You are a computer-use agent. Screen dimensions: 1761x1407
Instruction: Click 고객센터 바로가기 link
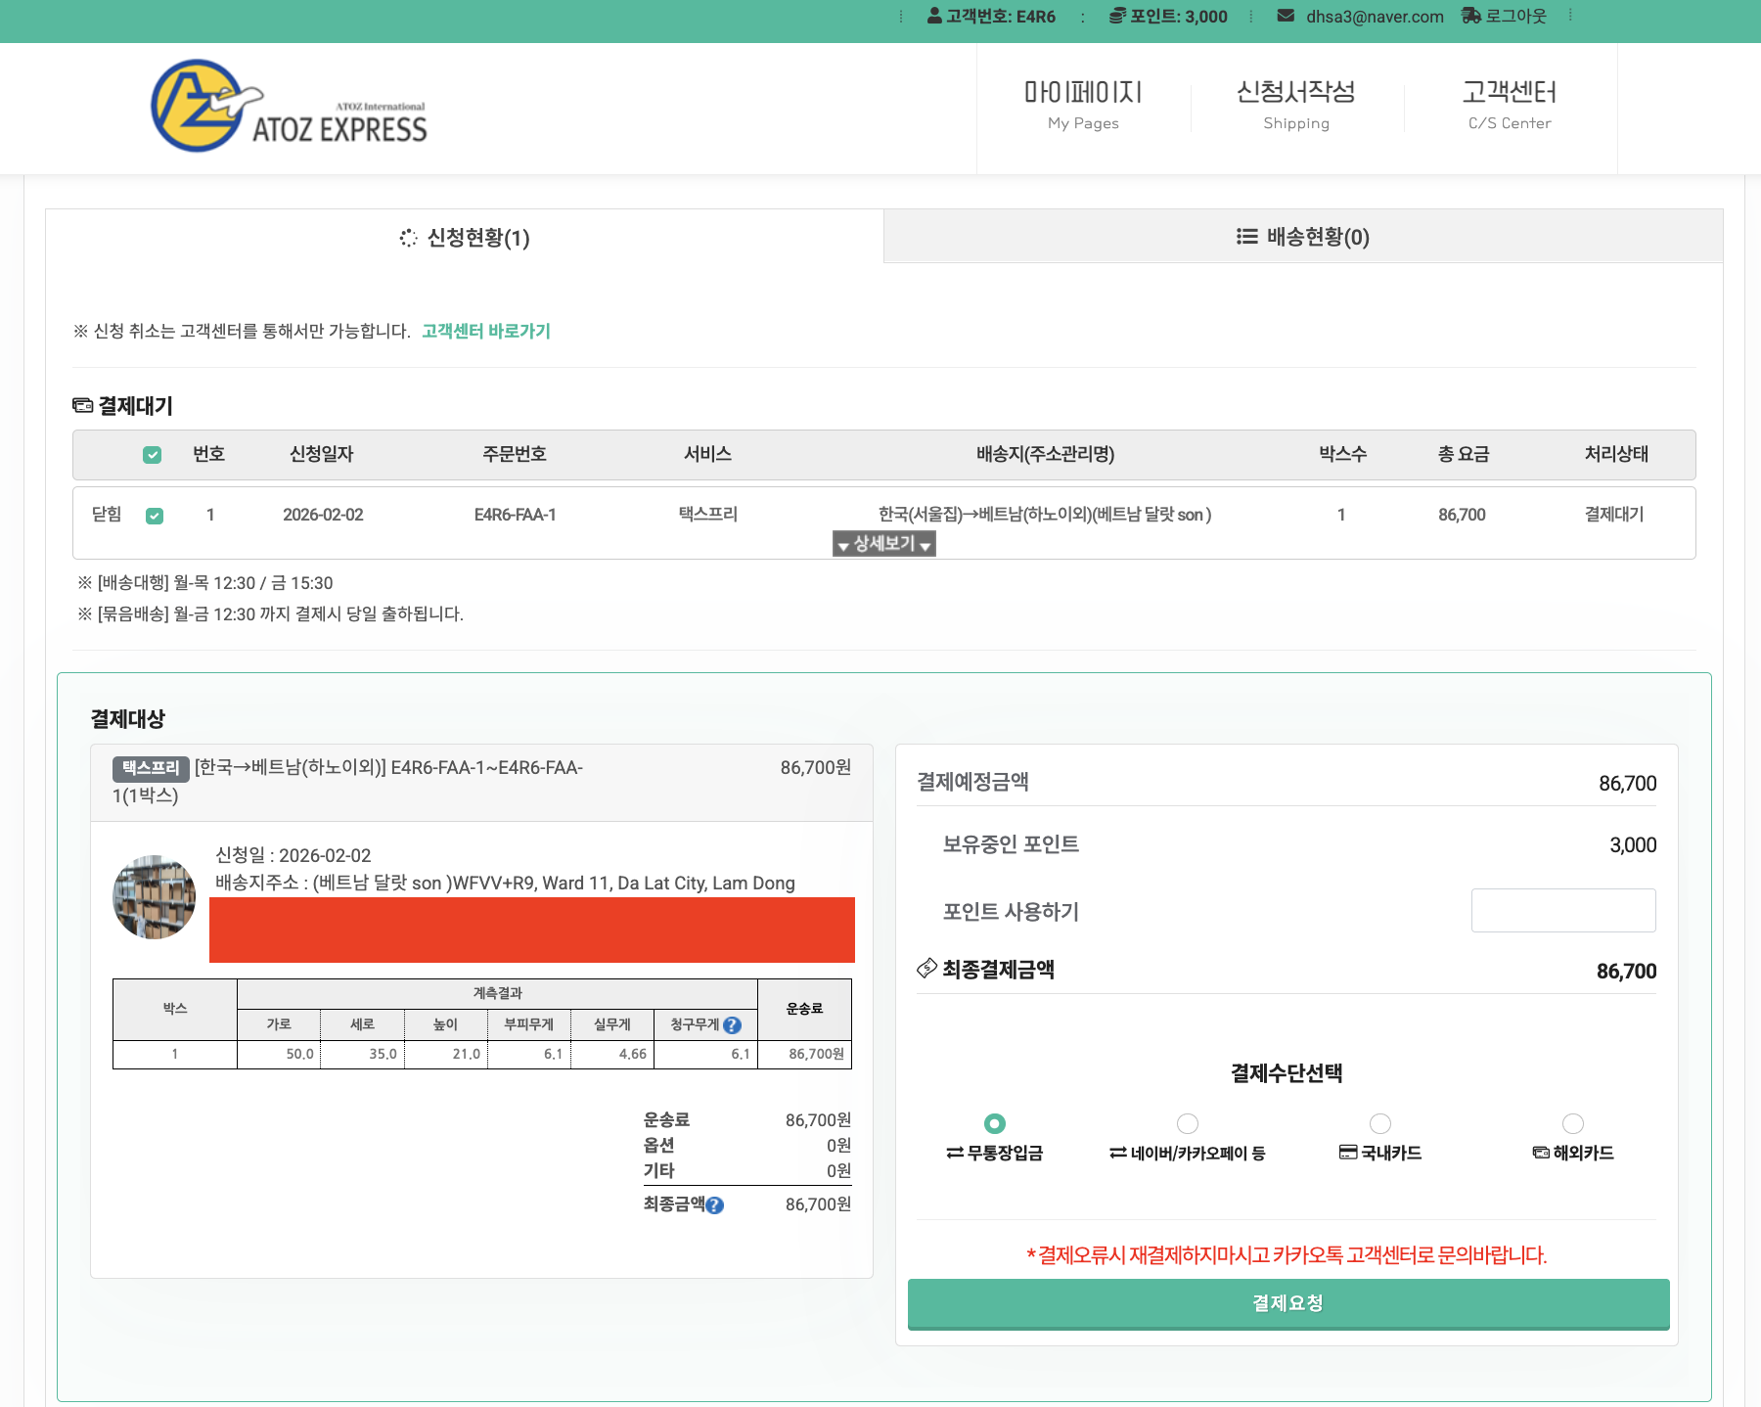486,332
